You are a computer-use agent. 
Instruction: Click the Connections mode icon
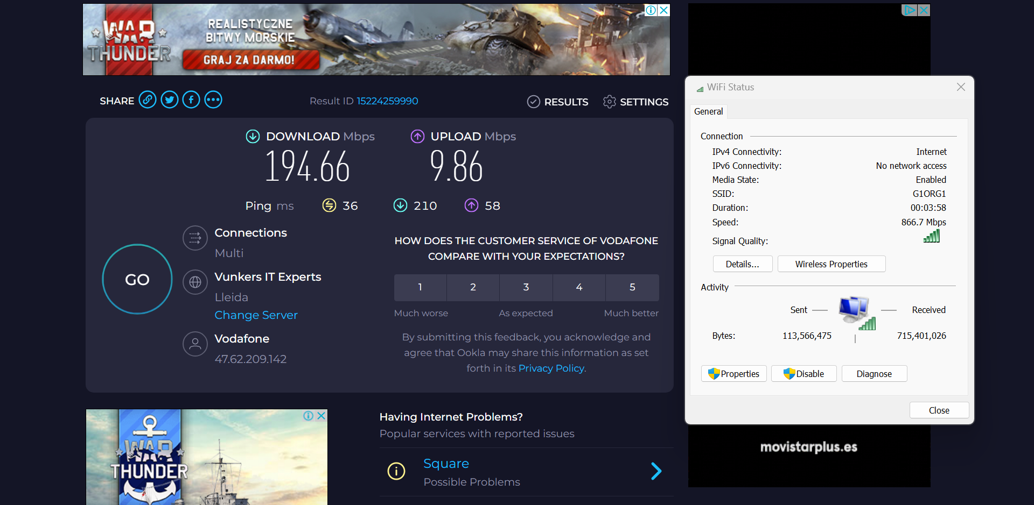(x=195, y=238)
